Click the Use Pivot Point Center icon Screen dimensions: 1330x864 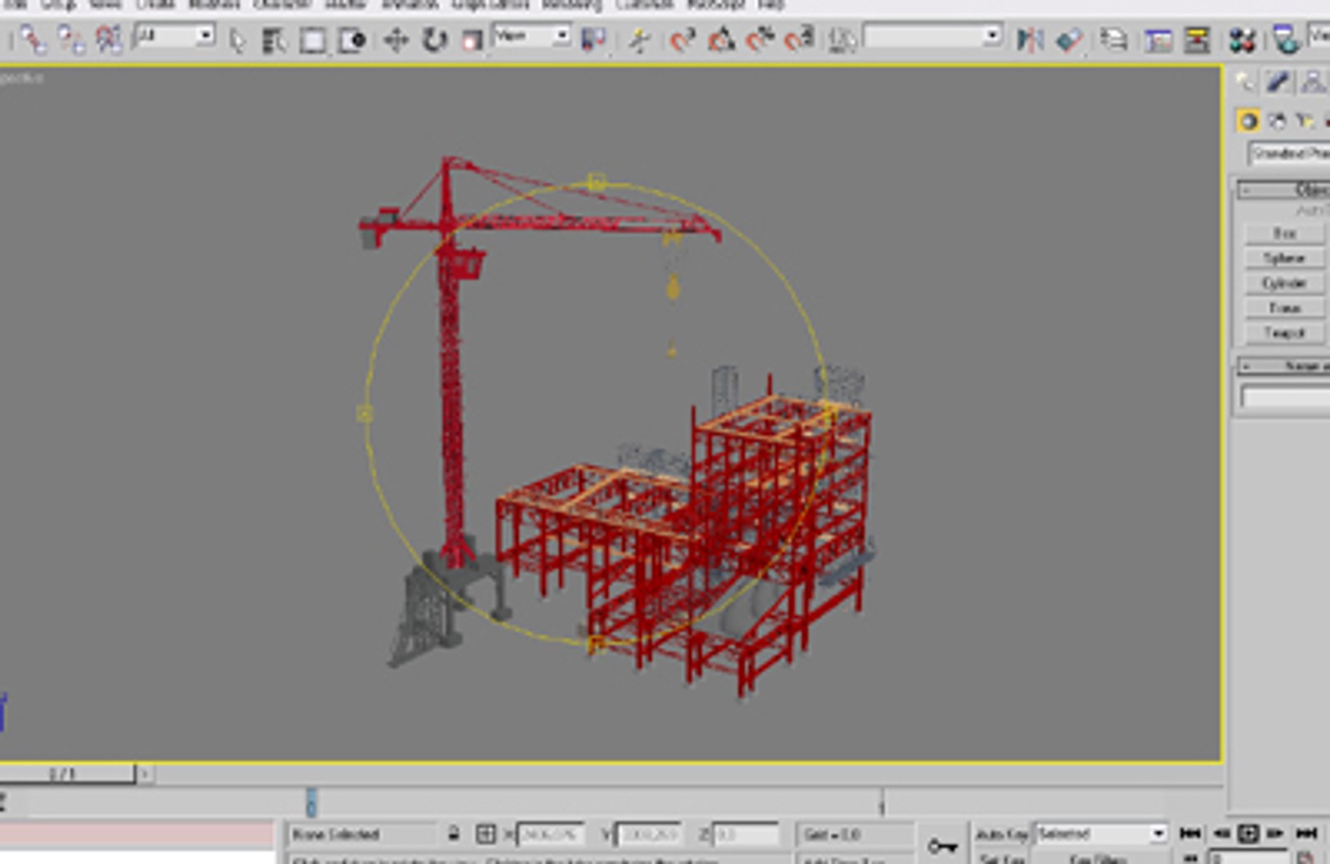(x=593, y=40)
